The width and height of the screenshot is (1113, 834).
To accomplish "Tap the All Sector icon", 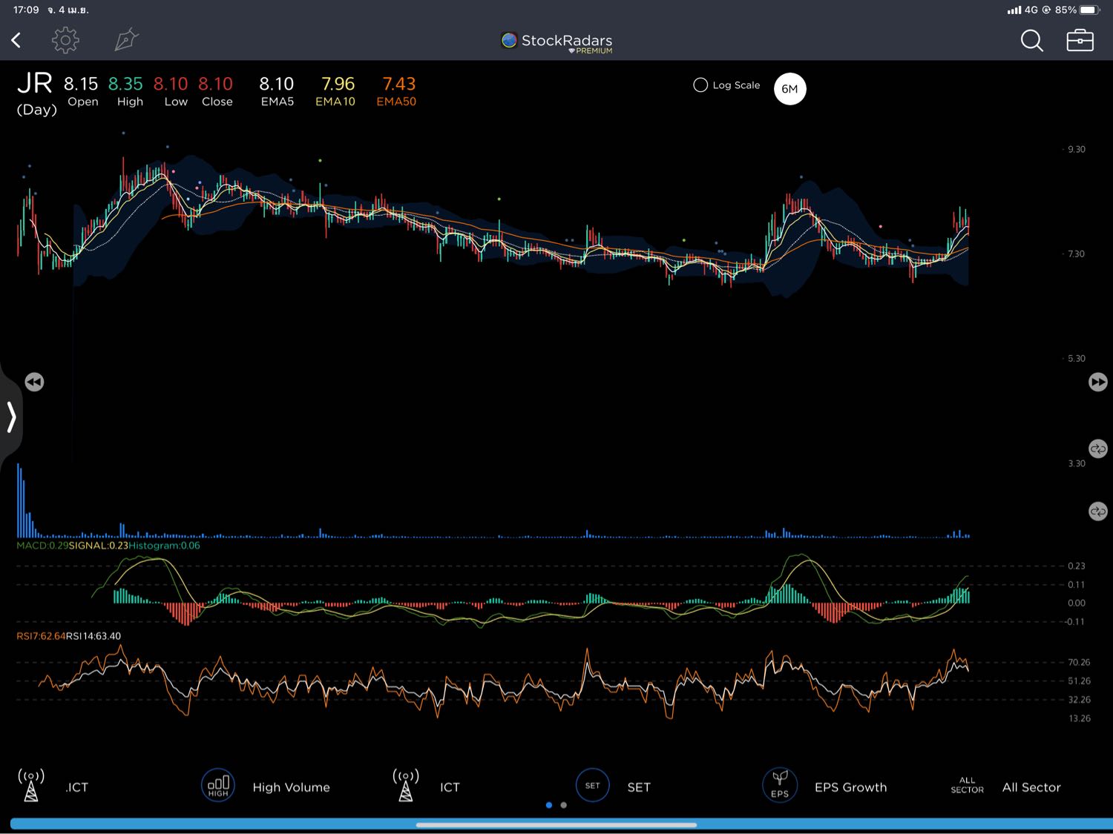I will 967,786.
